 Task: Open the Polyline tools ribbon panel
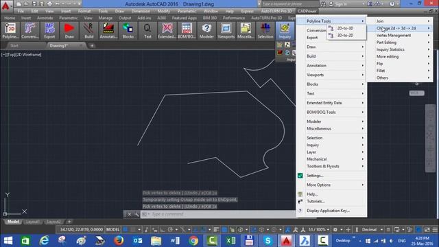(x=10, y=31)
